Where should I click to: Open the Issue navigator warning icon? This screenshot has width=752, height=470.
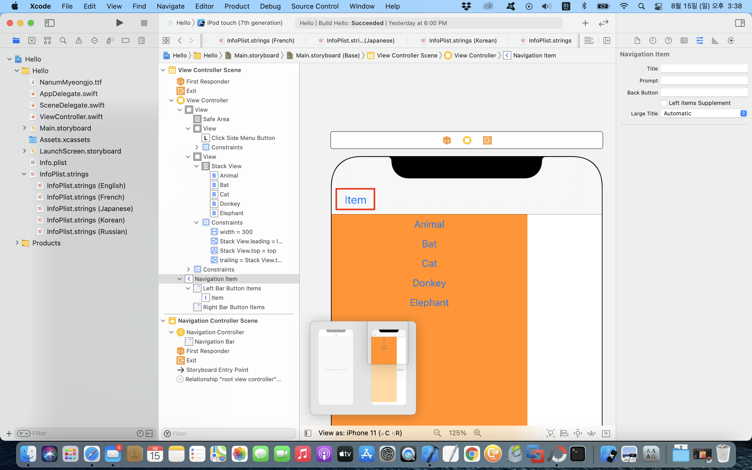79,40
